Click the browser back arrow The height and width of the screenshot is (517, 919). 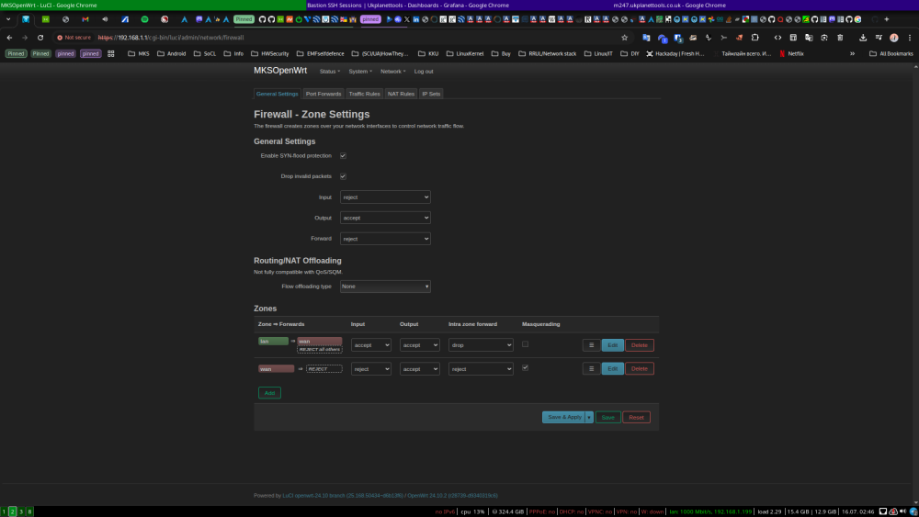pos(9,38)
